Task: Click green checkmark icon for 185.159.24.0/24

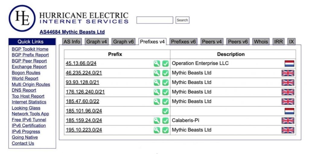Action: coord(165,120)
